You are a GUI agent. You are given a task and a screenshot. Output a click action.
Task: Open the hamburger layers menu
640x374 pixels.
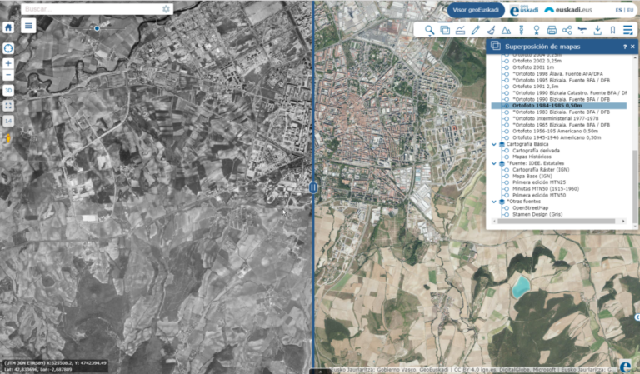pyautogui.click(x=28, y=26)
